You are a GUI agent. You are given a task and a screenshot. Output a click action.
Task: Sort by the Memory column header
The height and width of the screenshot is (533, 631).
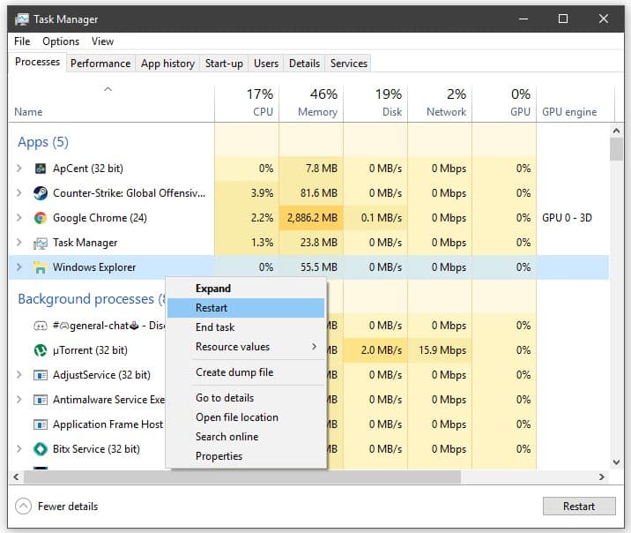coord(311,103)
